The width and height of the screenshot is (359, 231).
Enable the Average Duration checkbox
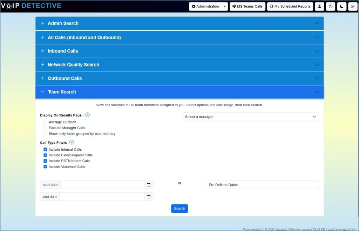pyautogui.click(x=45, y=122)
